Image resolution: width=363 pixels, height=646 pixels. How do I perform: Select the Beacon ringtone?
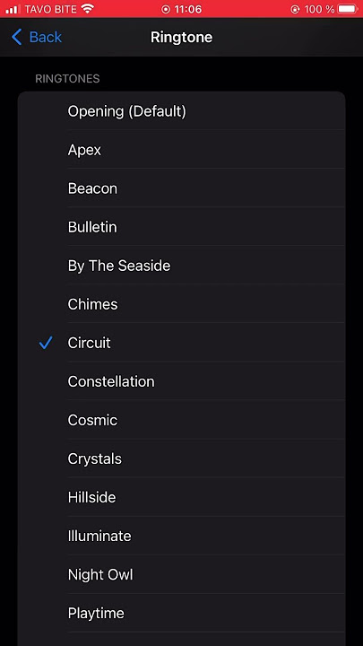coord(181,188)
